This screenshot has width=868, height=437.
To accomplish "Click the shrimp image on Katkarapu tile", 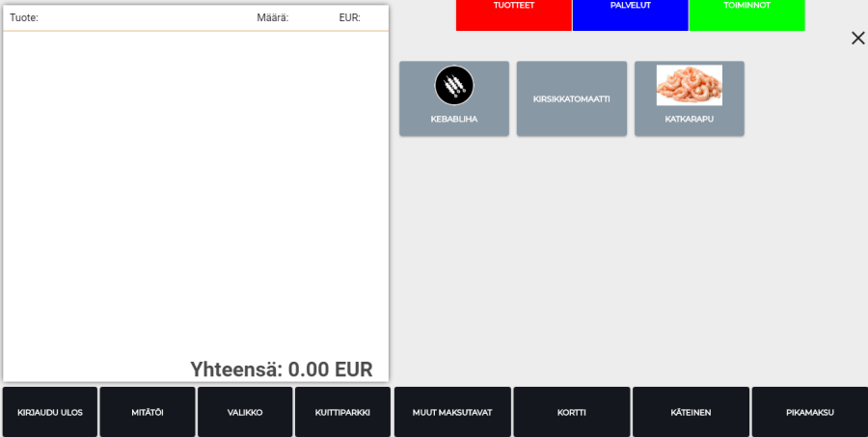I will pos(689,85).
